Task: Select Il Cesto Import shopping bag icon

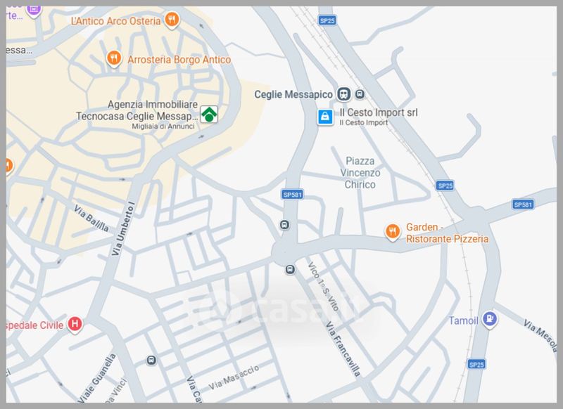Action: pyautogui.click(x=325, y=117)
